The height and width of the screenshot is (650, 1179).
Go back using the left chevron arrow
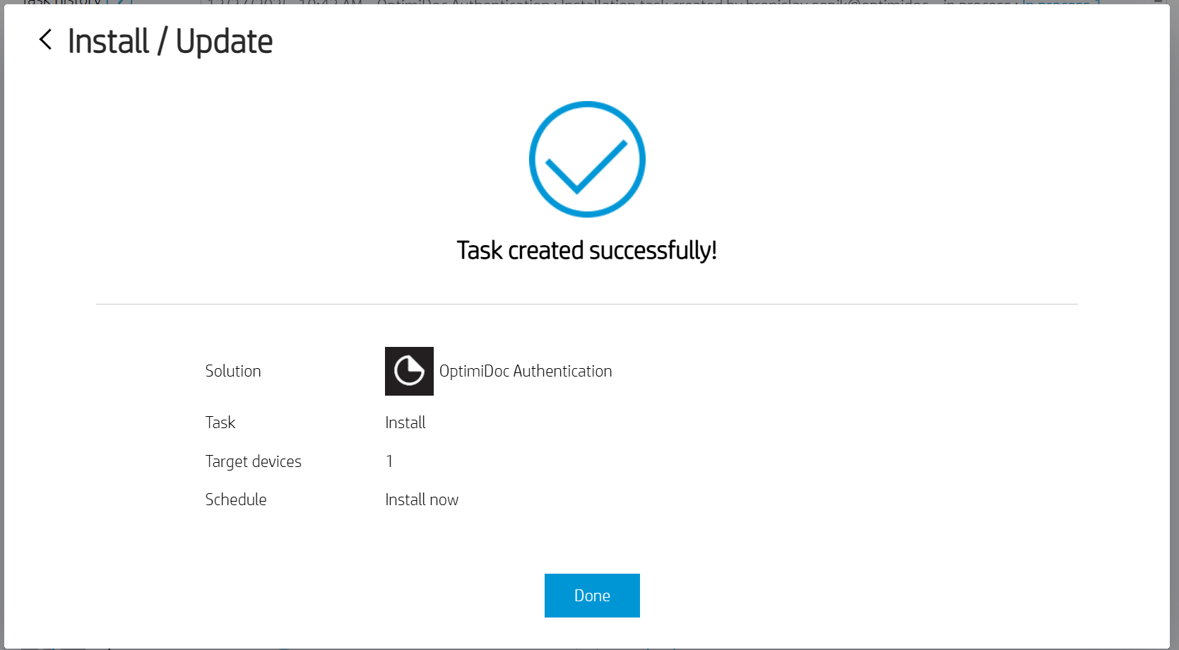click(46, 40)
